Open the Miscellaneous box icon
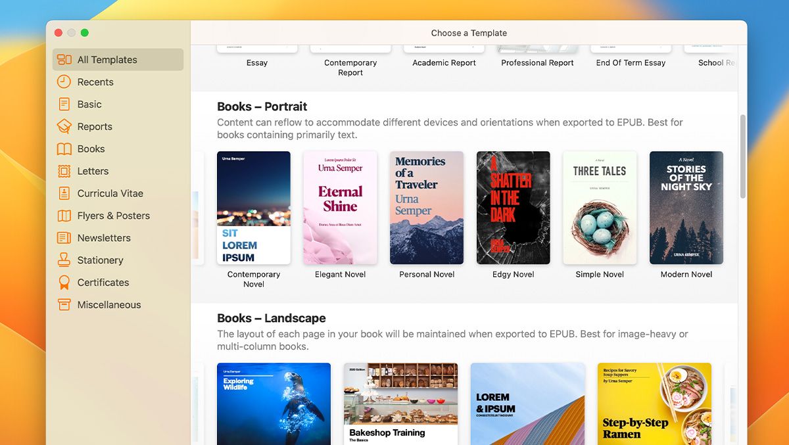789x445 pixels. tap(64, 306)
